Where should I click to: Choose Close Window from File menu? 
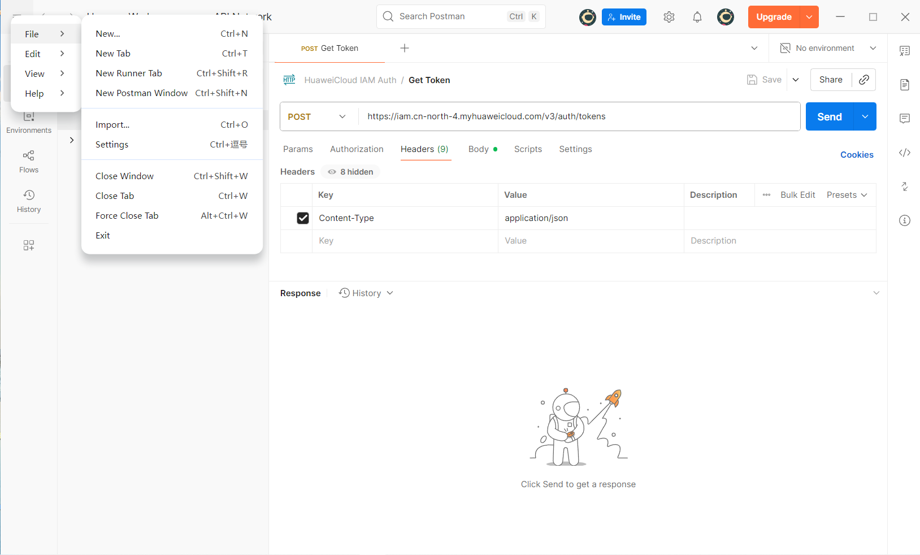(172, 176)
